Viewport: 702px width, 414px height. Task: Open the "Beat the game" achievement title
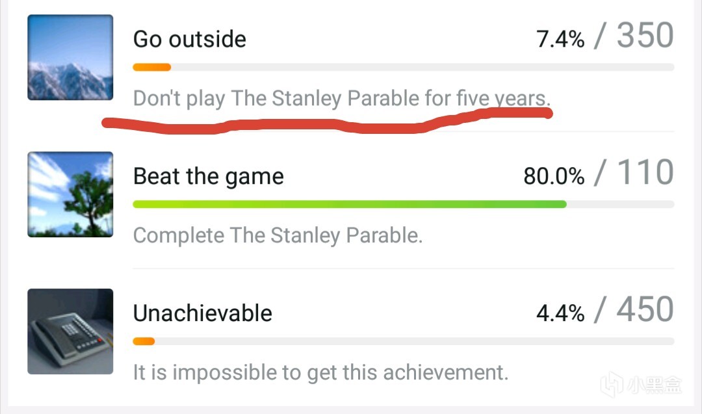point(208,176)
